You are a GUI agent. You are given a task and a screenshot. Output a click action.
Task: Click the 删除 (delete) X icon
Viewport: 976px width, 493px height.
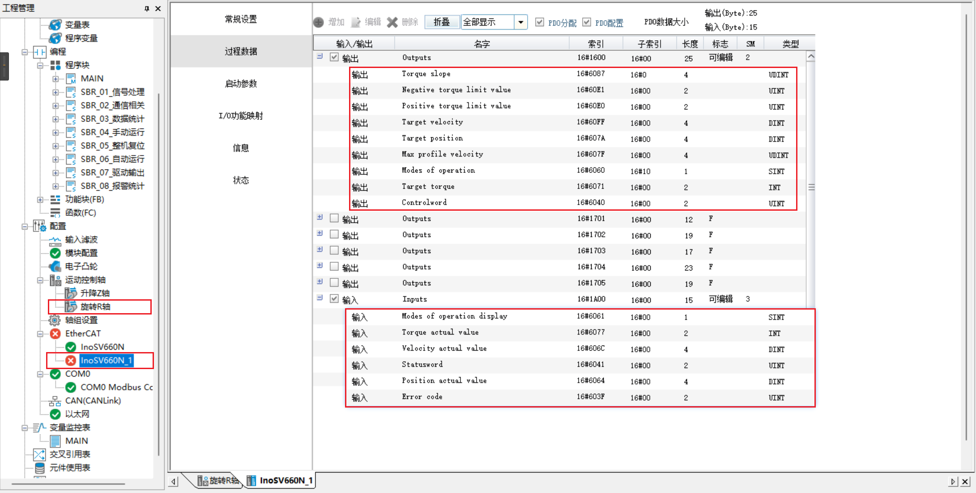(392, 22)
